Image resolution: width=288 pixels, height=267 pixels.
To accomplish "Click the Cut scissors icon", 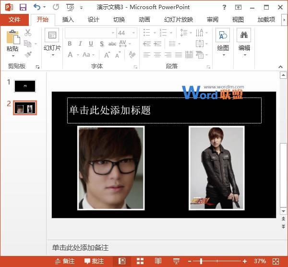I will [28, 33].
